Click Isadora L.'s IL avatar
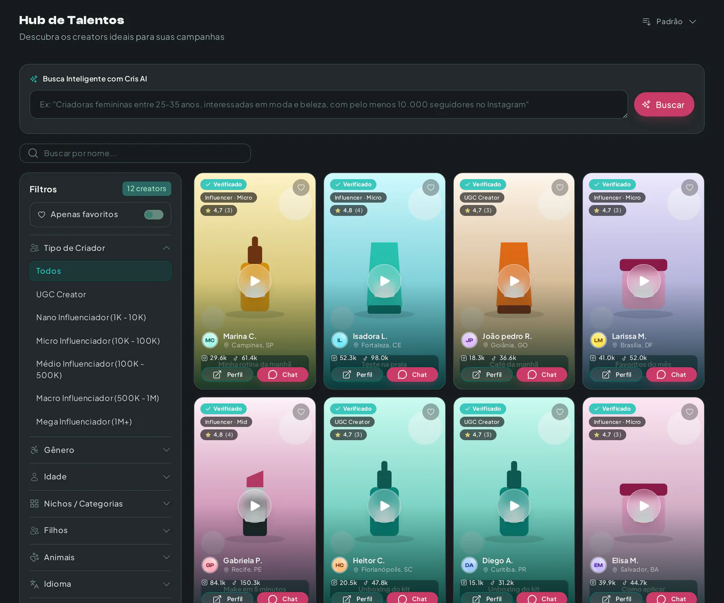724x603 pixels. (339, 340)
